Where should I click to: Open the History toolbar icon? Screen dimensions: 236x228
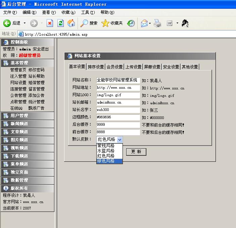131,23
